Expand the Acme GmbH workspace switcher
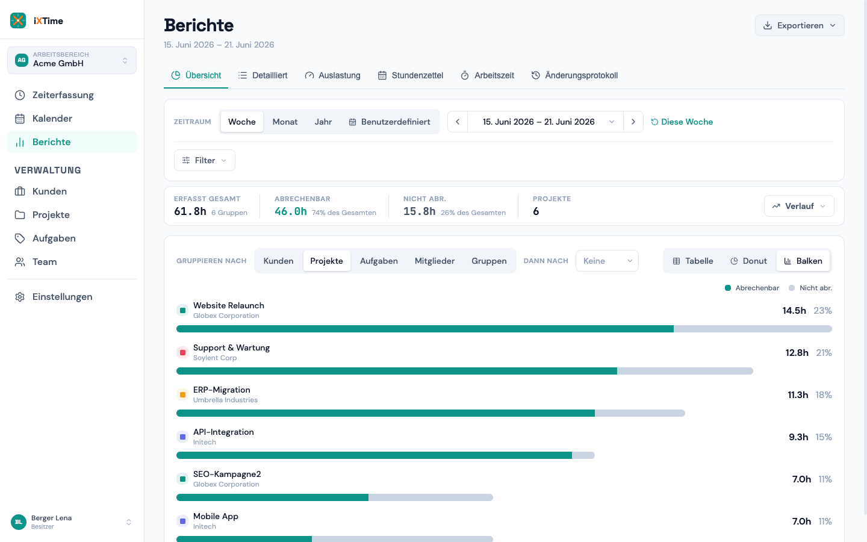This screenshot has height=542, width=867. click(72, 60)
